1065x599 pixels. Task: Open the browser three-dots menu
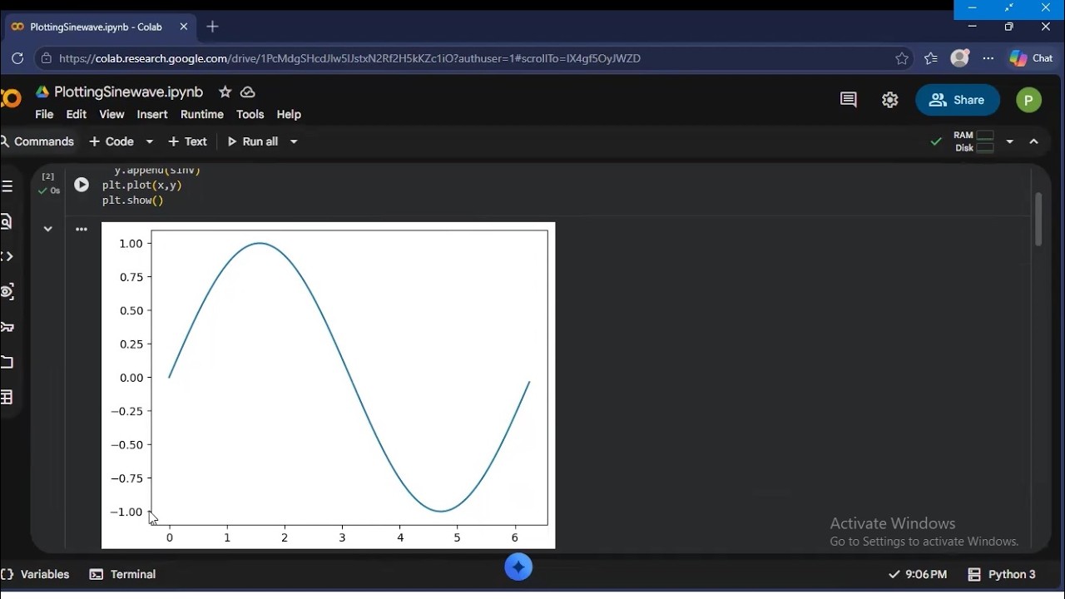pos(988,58)
